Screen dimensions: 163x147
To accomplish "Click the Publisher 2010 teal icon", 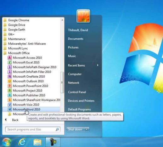I will point(9,95).
